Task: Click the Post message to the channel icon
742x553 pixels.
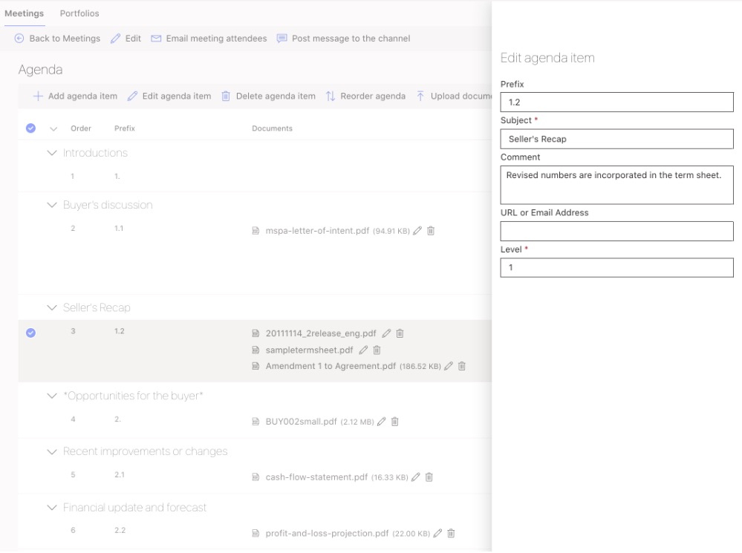Action: [281, 38]
